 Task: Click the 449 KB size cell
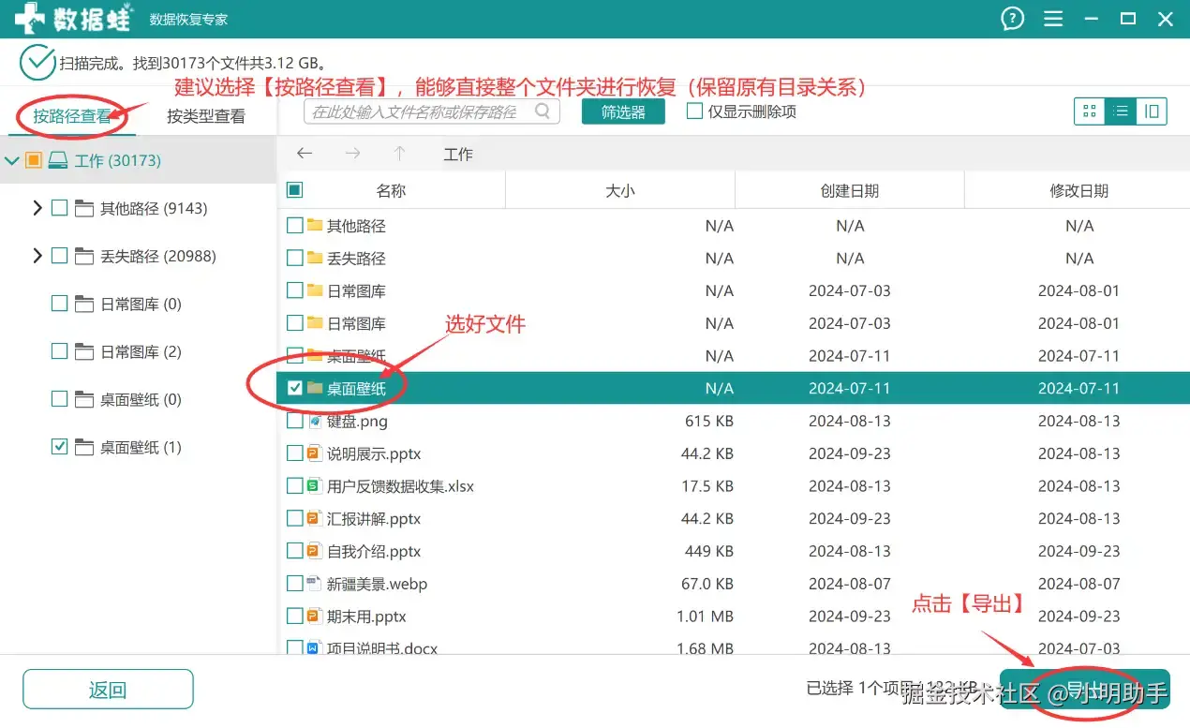(x=709, y=551)
